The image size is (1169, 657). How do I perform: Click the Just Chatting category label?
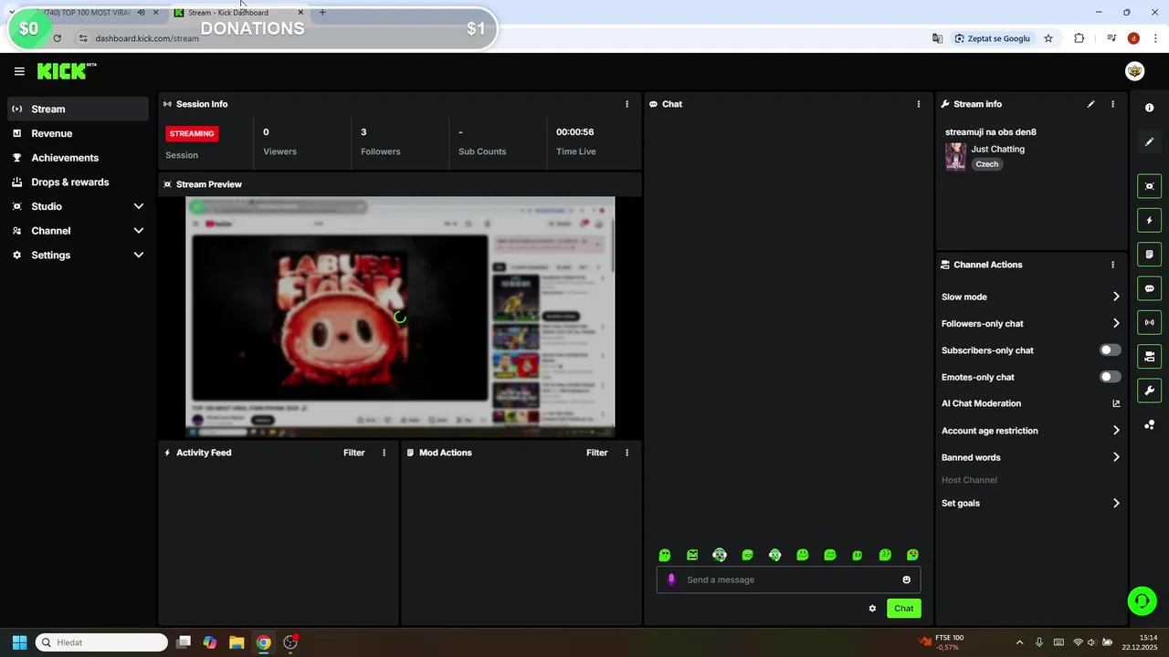coord(997,149)
